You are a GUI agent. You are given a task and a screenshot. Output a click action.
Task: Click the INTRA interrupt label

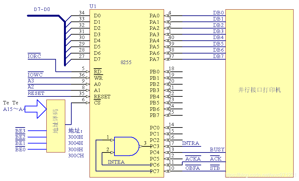[x=191, y=143]
